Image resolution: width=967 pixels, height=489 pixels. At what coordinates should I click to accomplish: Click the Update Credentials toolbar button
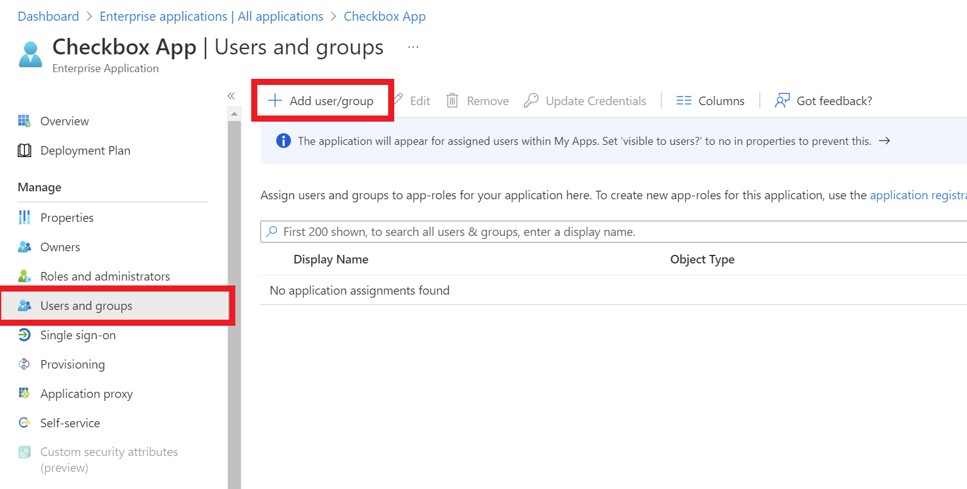tap(586, 101)
